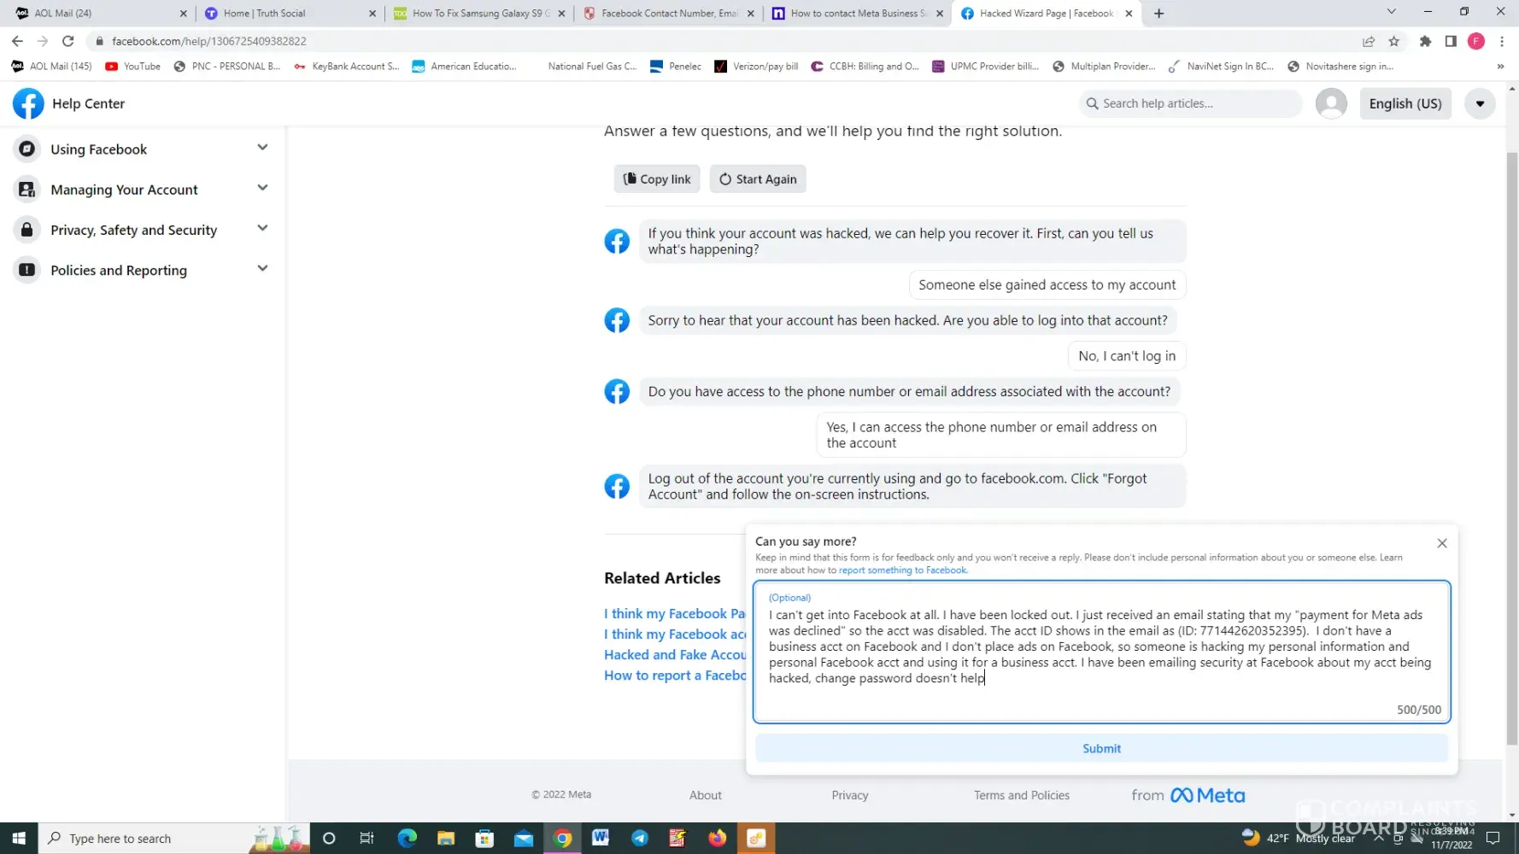Go back using browser back arrow
Viewport: 1519px width, 854px height.
click(17, 41)
